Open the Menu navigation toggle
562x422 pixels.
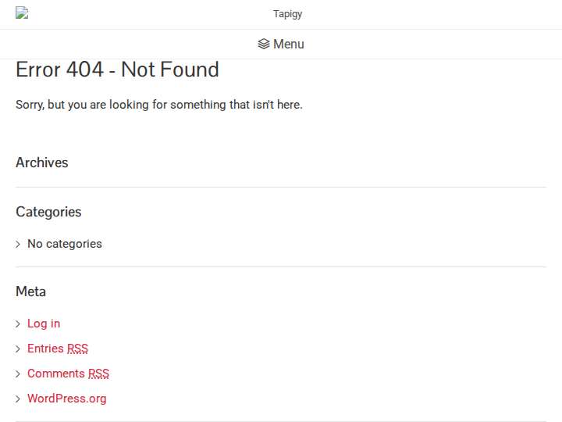coord(281,44)
